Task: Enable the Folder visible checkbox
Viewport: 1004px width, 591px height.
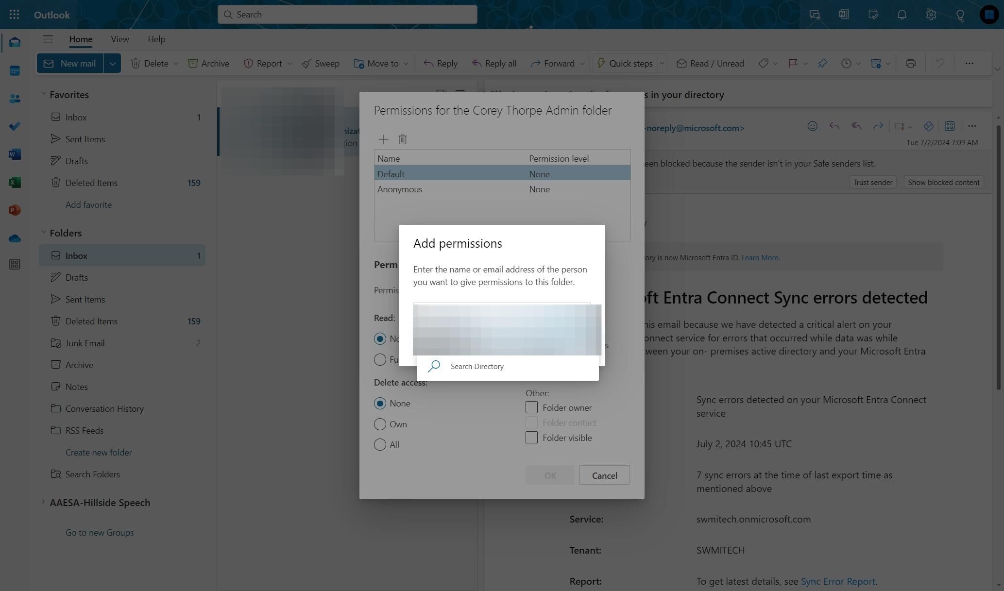Action: tap(531, 438)
